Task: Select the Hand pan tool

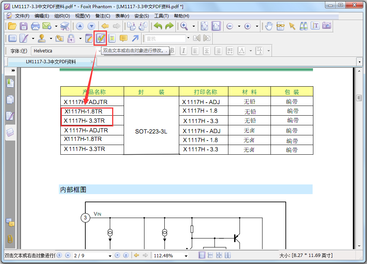Action: (x=269, y=26)
